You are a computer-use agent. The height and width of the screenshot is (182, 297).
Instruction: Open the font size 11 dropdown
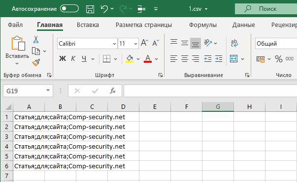coord(135,44)
